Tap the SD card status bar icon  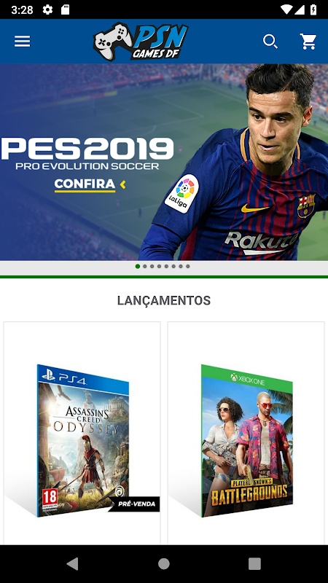(x=65, y=9)
